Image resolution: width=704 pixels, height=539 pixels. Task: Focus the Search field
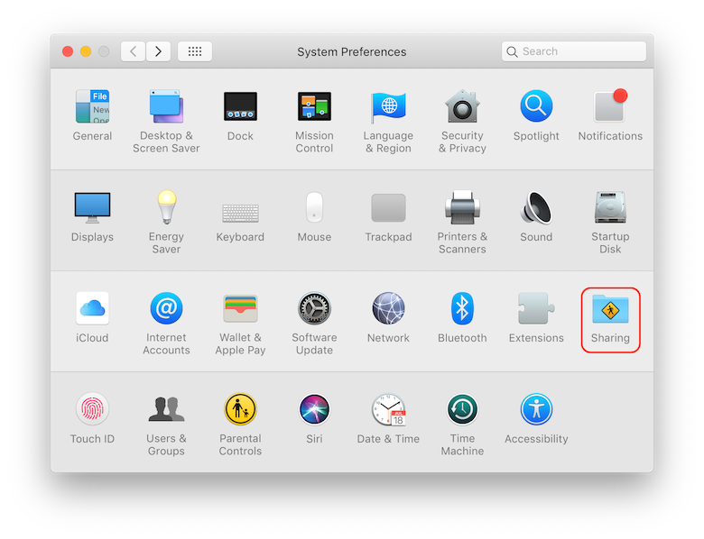[x=574, y=51]
